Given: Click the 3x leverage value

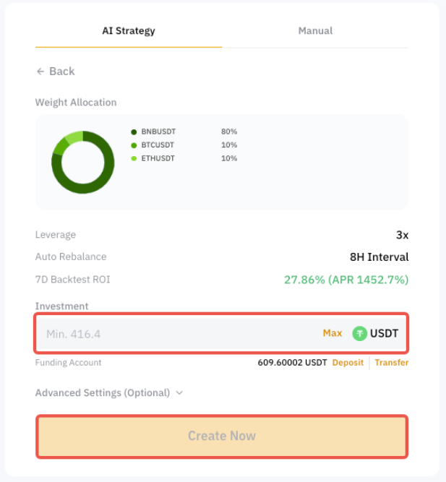Looking at the screenshot, I should pos(402,235).
